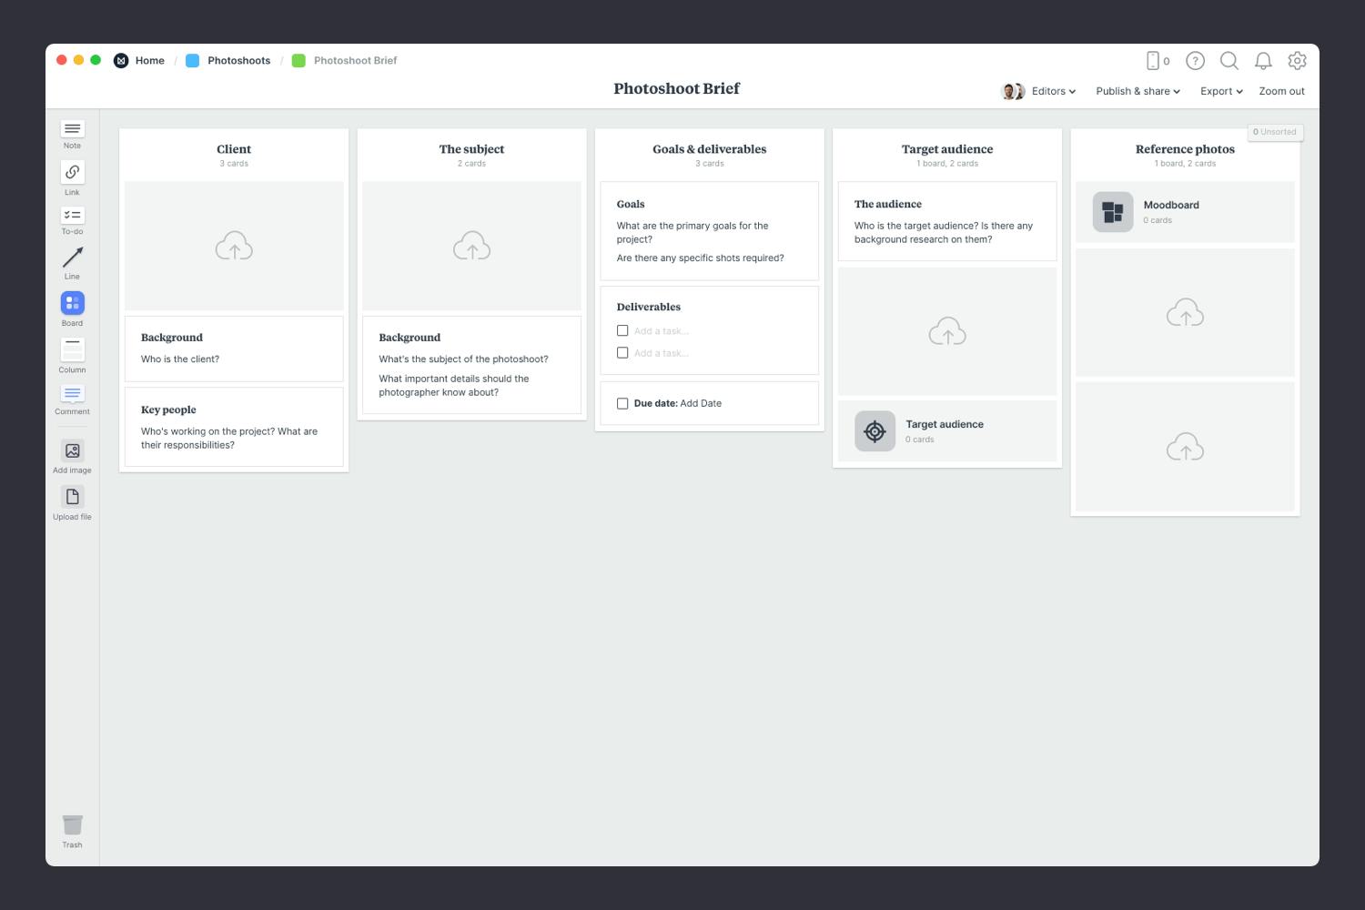The image size is (1365, 910).
Task: Open notifications via the bell icon
Action: [1263, 61]
